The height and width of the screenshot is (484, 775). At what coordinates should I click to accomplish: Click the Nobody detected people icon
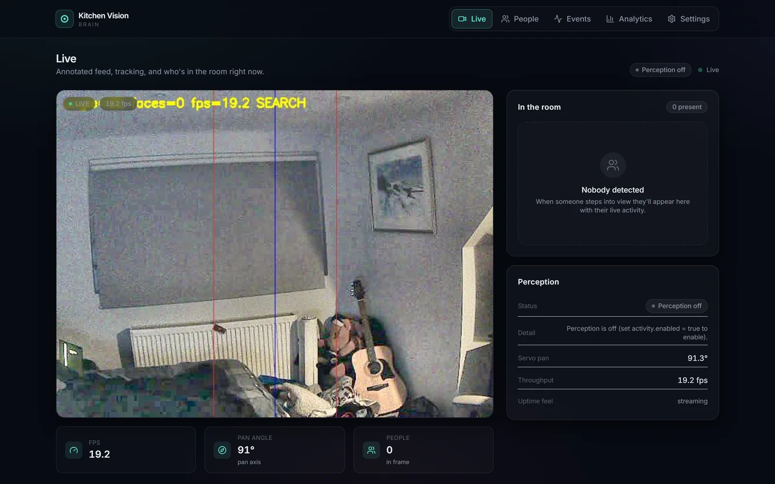tap(613, 165)
